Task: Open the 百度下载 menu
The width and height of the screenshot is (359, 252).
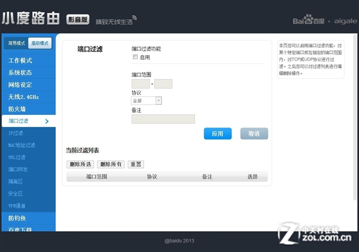Action: (x=29, y=228)
